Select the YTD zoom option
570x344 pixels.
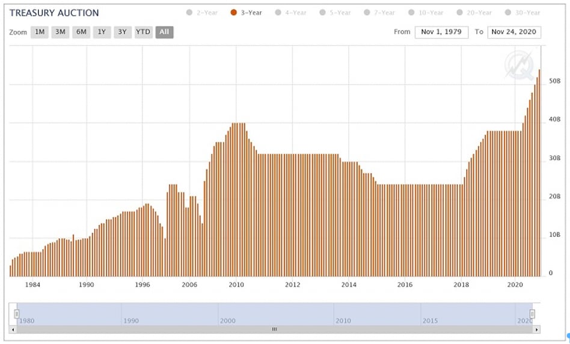click(143, 32)
